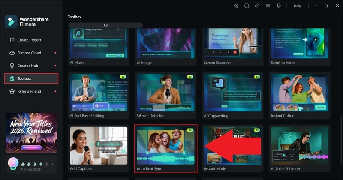This screenshot has height=180, width=343.
Task: Click the Export button in Instant Cutter preview
Action: (x=320, y=108)
